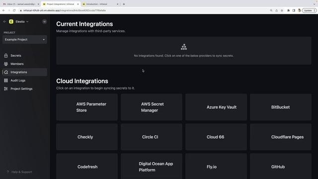Click the Members people icon
Viewport: 318px width, 179px height.
(x=6, y=64)
